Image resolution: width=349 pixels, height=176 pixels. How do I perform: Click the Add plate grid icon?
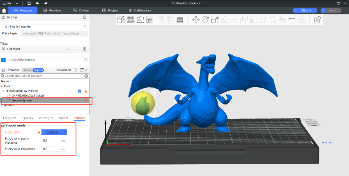pos(131,19)
